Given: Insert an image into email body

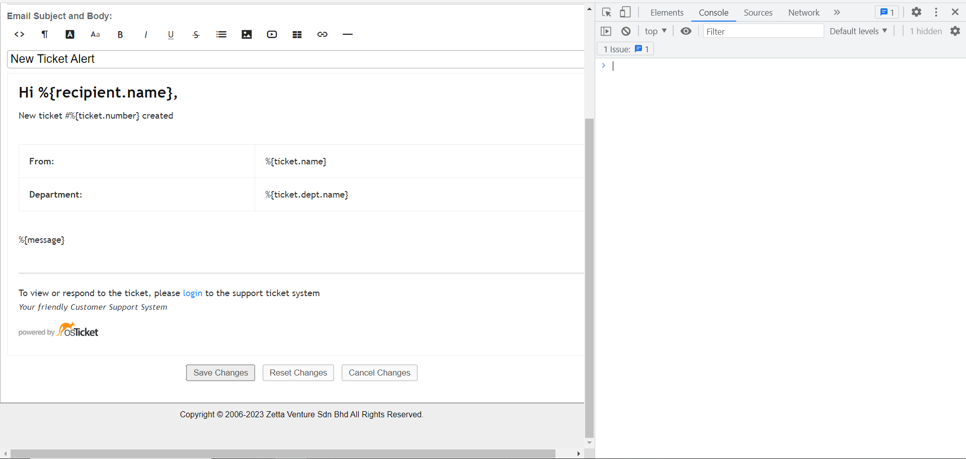Looking at the screenshot, I should click(x=247, y=34).
